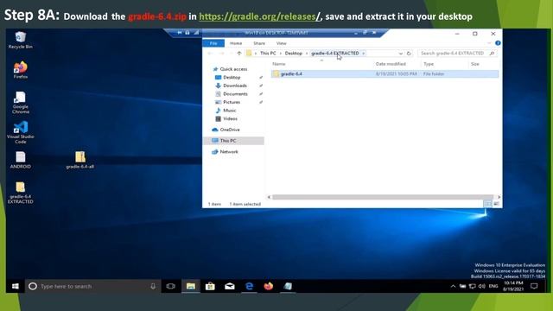Viewport: 553px width, 311px height.
Task: Open the https://gradle.org/releases link
Action: point(257,16)
